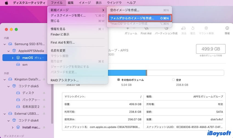Click the 情報 toolbar icon
The height and width of the screenshot is (138, 233).
click(x=227, y=28)
